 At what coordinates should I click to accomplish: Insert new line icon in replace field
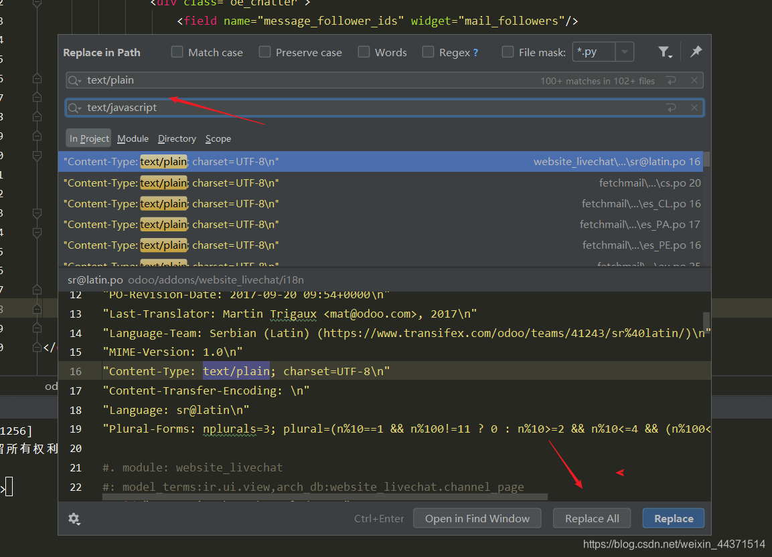coord(671,108)
